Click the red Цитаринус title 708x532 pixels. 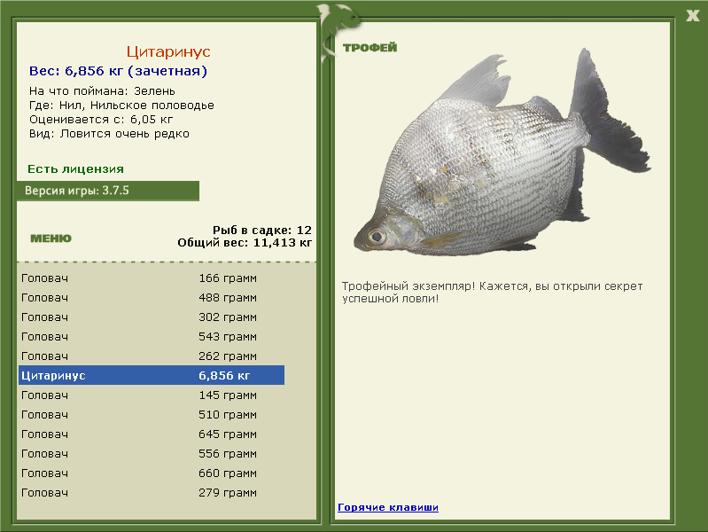pos(168,51)
